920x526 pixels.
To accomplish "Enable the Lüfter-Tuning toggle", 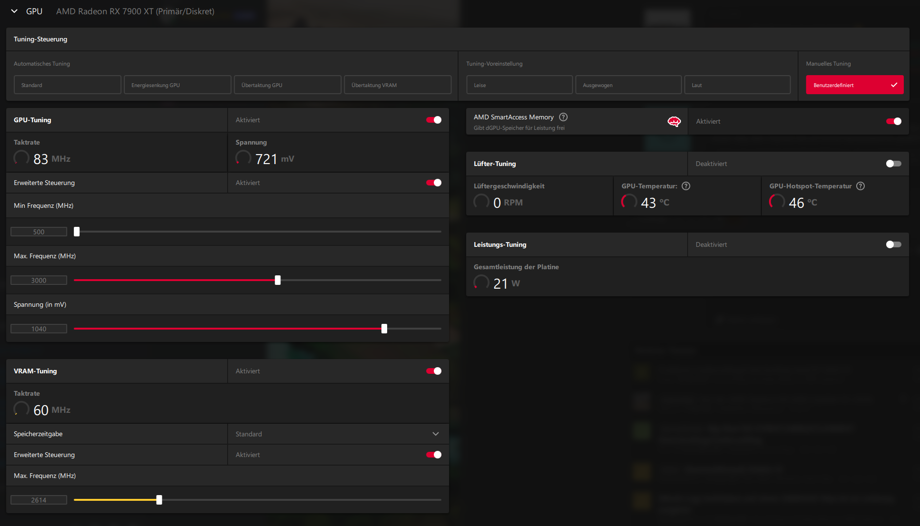I will coord(893,164).
